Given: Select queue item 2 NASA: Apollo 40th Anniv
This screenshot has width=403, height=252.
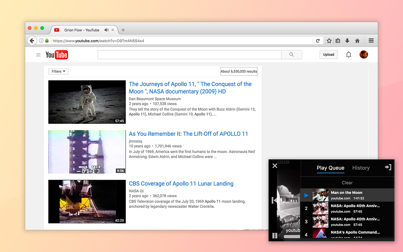Looking at the screenshot, I should point(347,209).
